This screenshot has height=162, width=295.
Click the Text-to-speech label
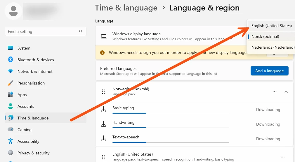[126, 137]
